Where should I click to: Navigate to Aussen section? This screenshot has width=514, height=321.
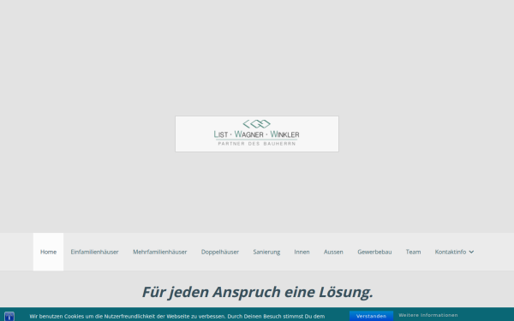tap(333, 252)
